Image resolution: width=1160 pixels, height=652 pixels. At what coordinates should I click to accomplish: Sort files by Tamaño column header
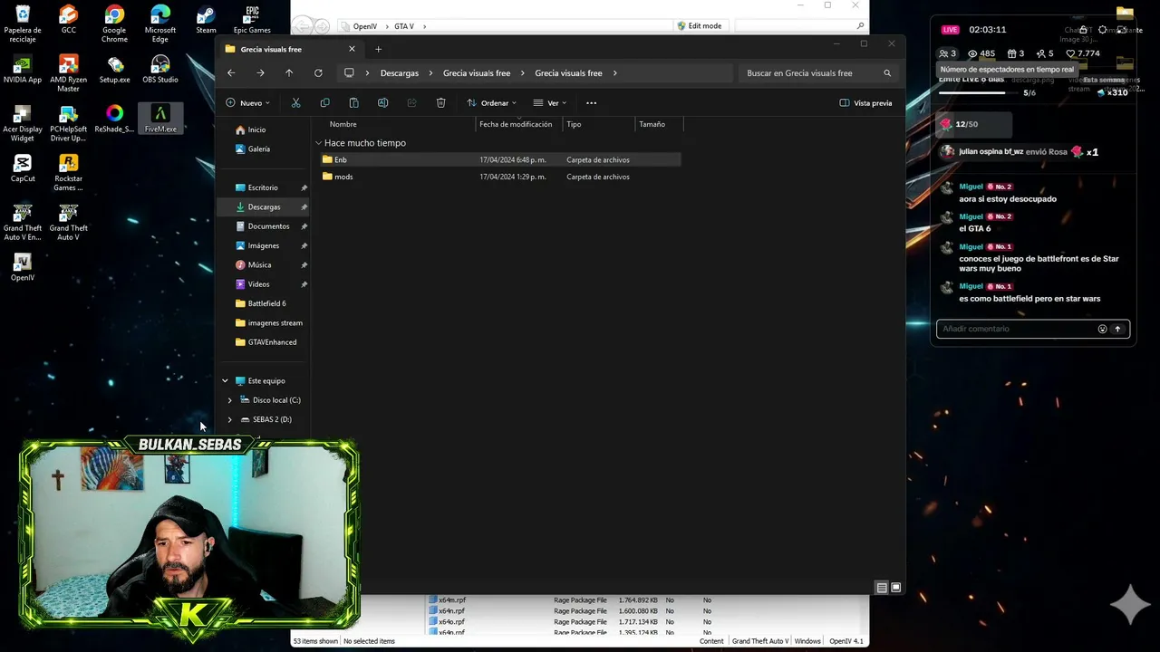[x=652, y=124]
